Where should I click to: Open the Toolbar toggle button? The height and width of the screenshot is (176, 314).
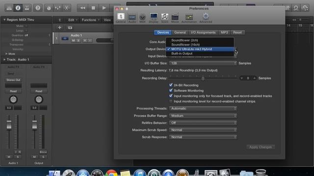(26, 8)
